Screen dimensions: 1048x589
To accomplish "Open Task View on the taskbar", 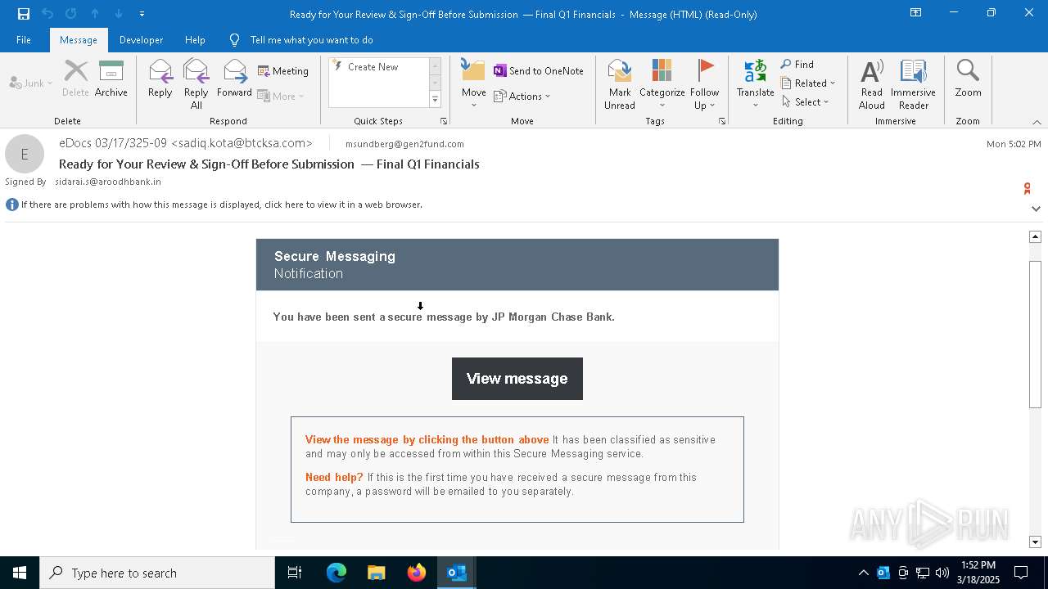I will tap(295, 573).
